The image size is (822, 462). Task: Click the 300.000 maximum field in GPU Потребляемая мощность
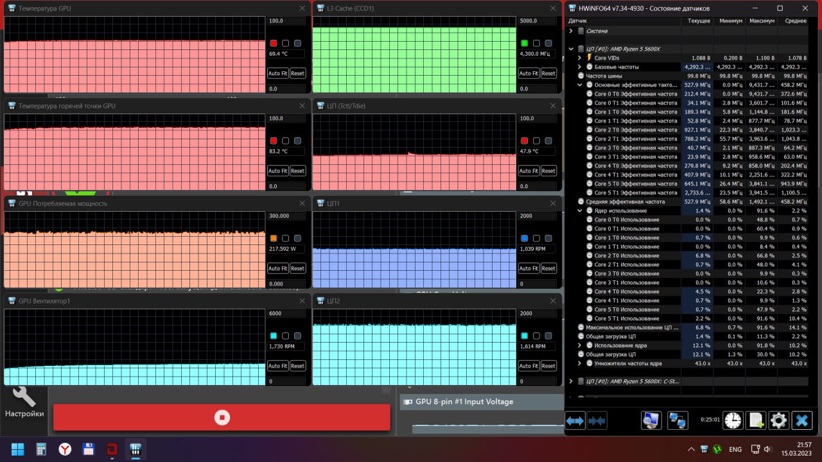point(286,216)
